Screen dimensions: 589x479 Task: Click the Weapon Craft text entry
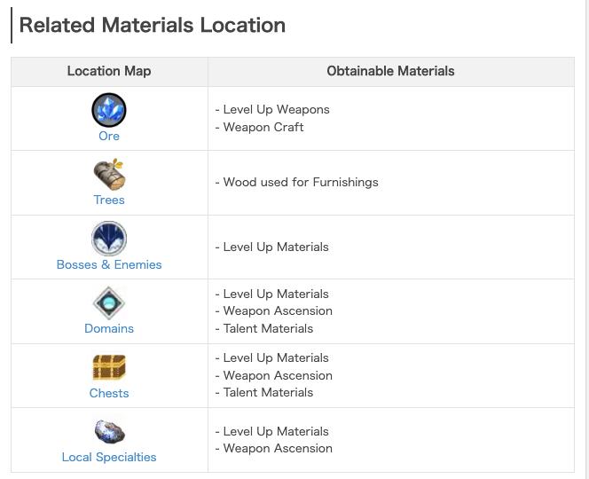(x=263, y=127)
